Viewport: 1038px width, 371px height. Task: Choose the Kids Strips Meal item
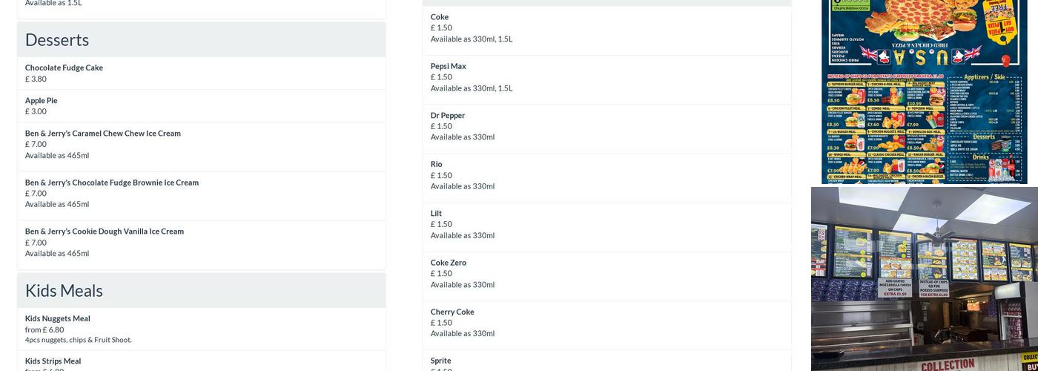[53, 361]
